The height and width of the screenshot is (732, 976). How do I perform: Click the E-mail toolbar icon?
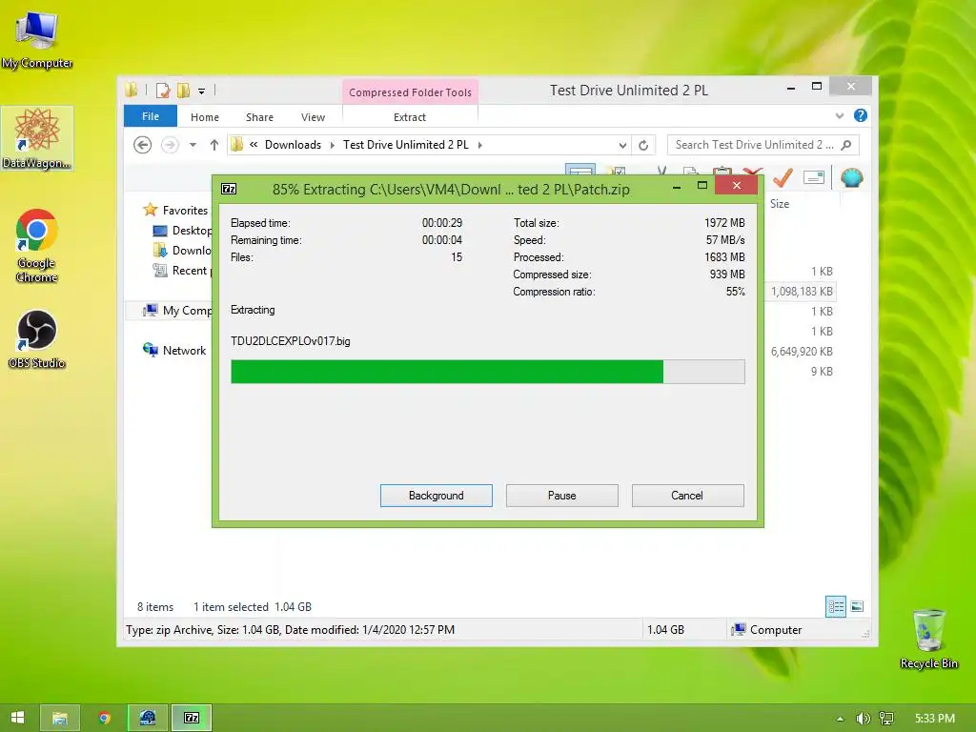(x=814, y=178)
